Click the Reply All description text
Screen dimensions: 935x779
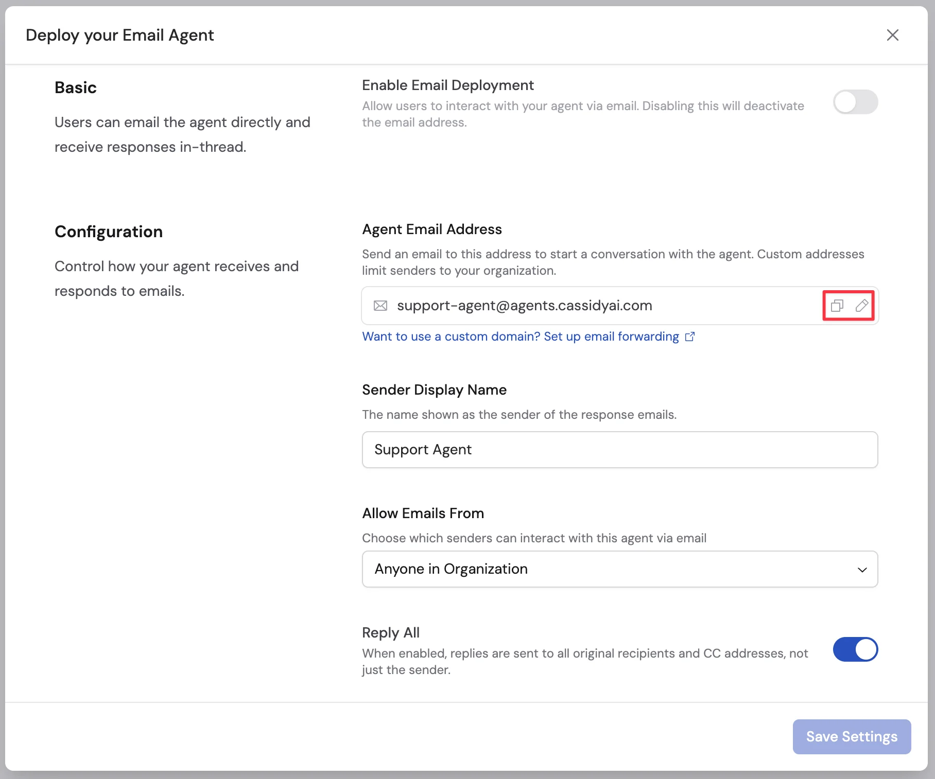click(585, 662)
